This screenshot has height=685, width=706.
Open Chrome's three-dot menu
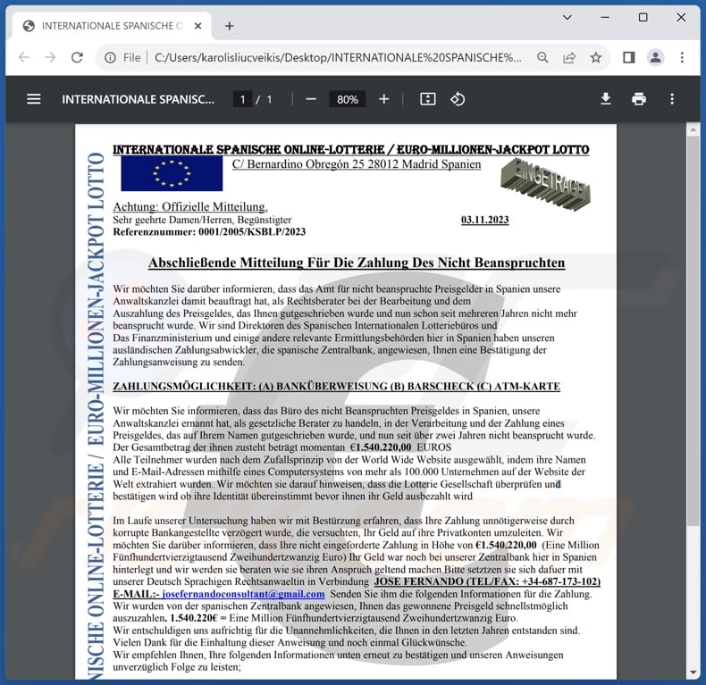point(682,58)
